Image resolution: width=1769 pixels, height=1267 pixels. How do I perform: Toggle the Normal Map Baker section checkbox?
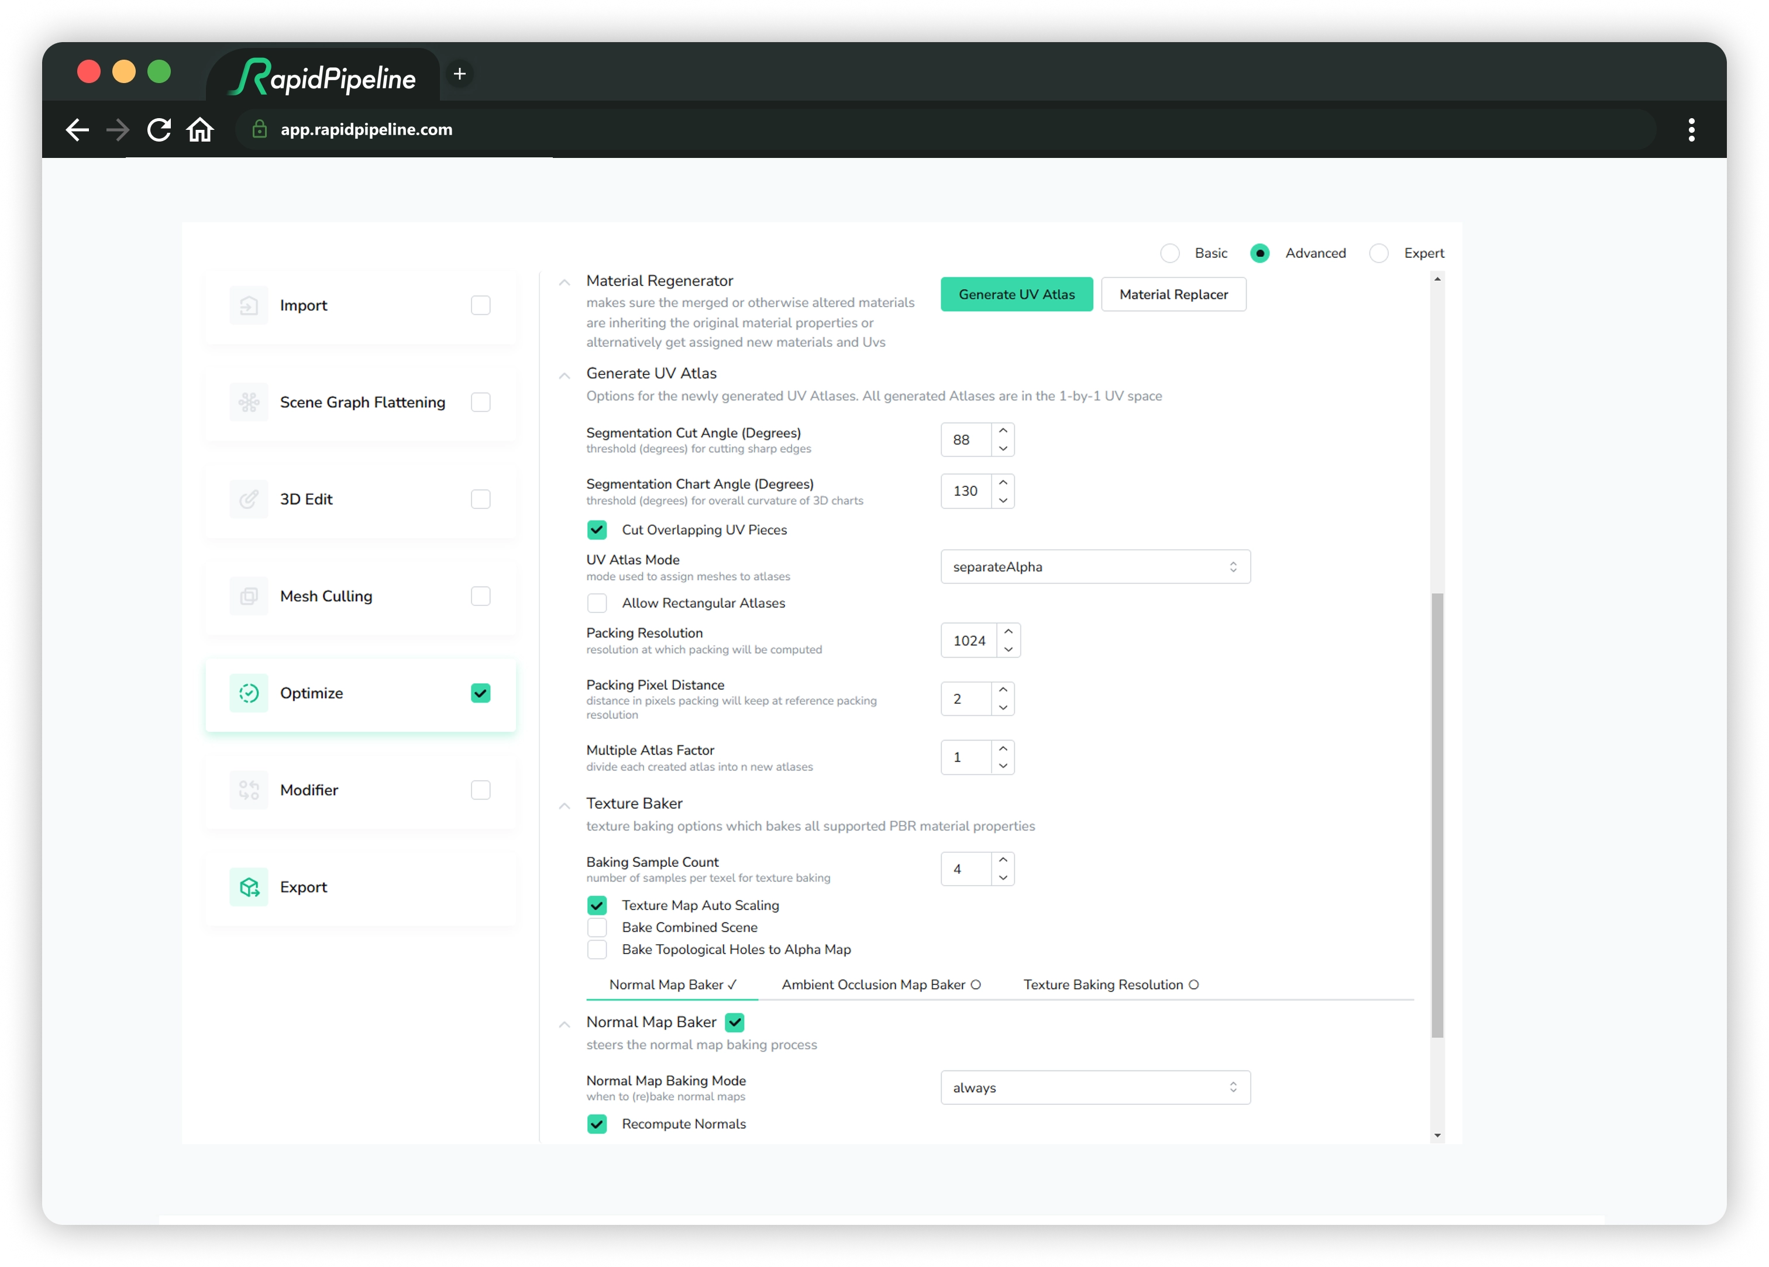tap(735, 1022)
